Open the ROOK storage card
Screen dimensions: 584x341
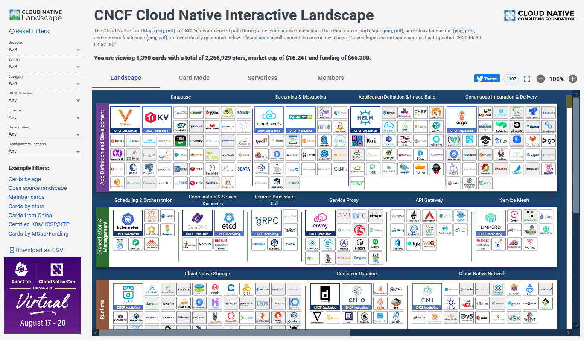tap(128, 296)
